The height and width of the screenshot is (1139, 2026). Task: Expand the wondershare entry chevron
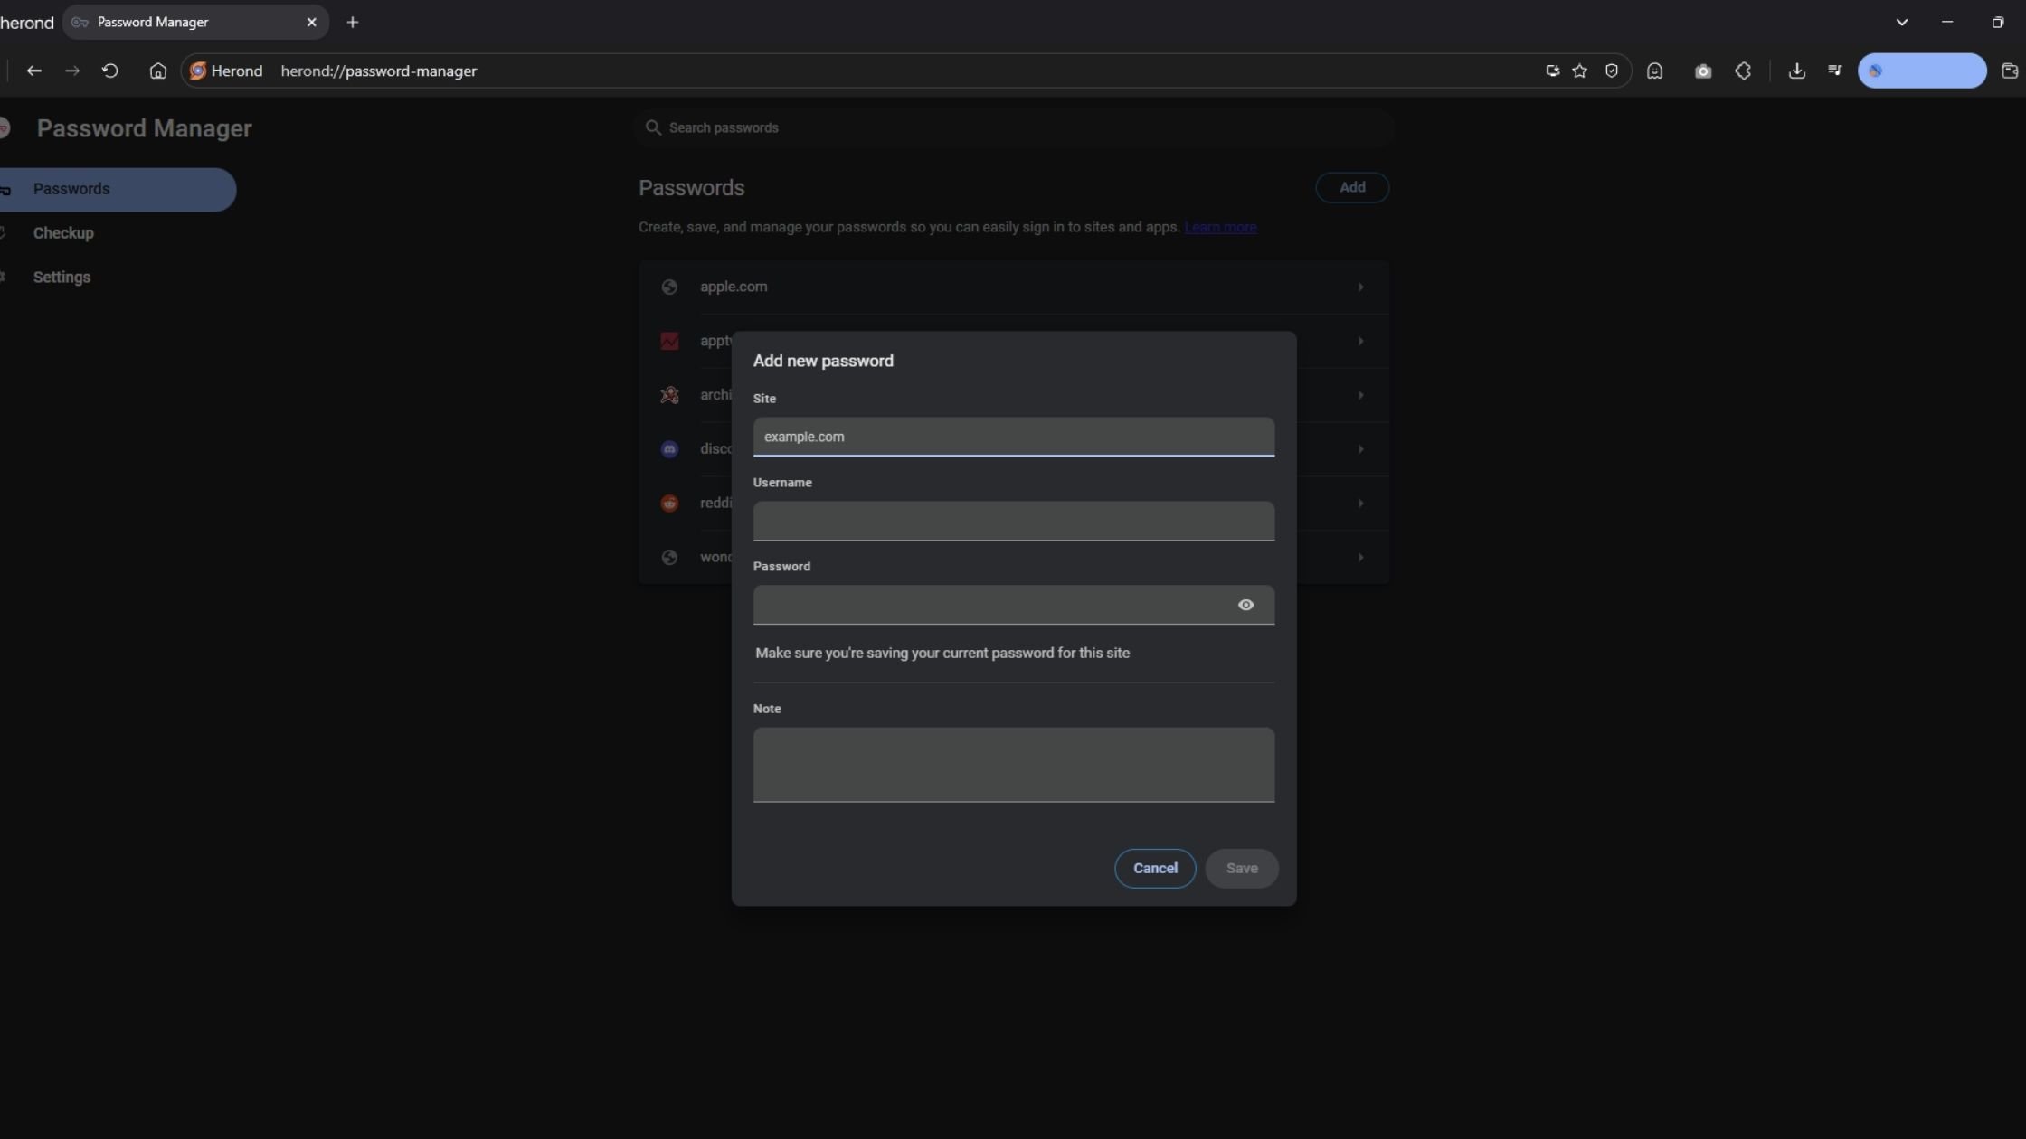pos(1360,558)
